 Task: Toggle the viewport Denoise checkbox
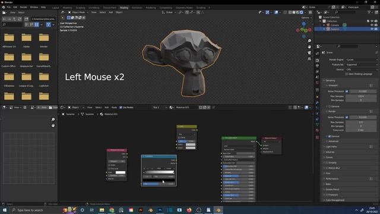(330, 106)
